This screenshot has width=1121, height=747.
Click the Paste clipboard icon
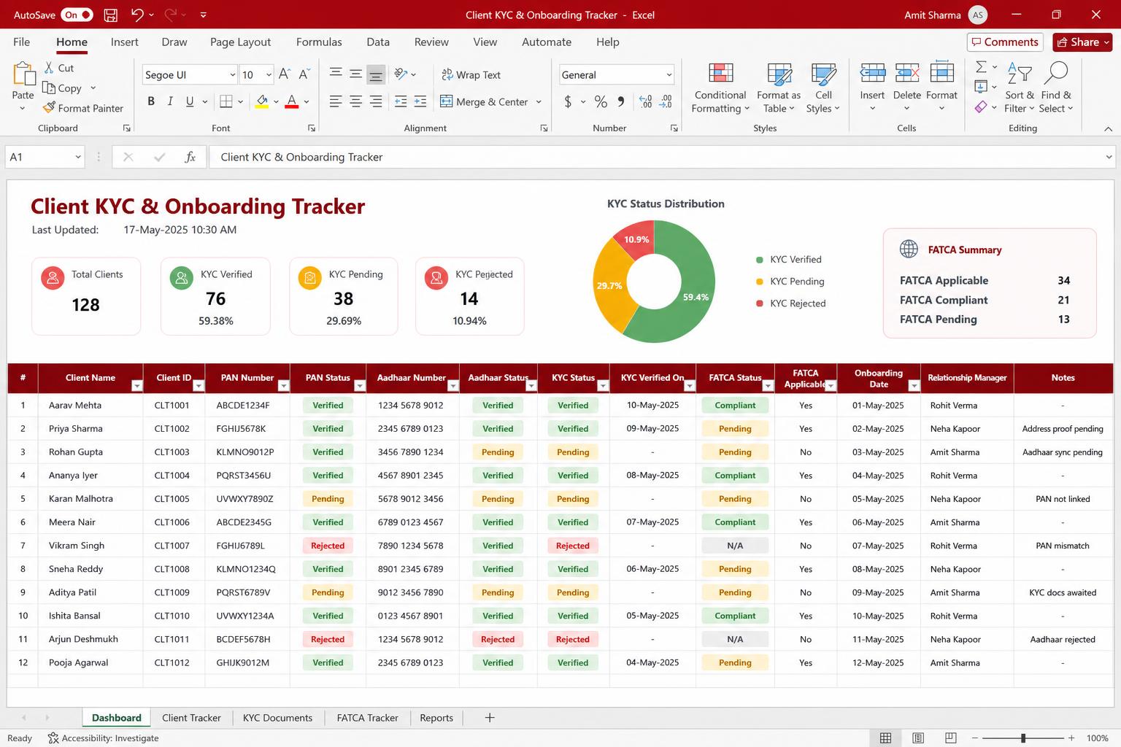pyautogui.click(x=23, y=74)
